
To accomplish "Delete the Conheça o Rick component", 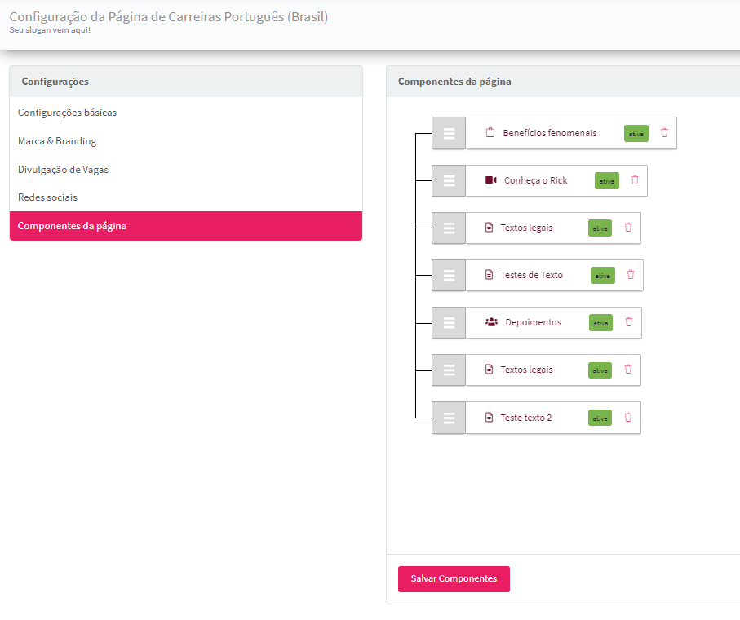I will (x=635, y=180).
